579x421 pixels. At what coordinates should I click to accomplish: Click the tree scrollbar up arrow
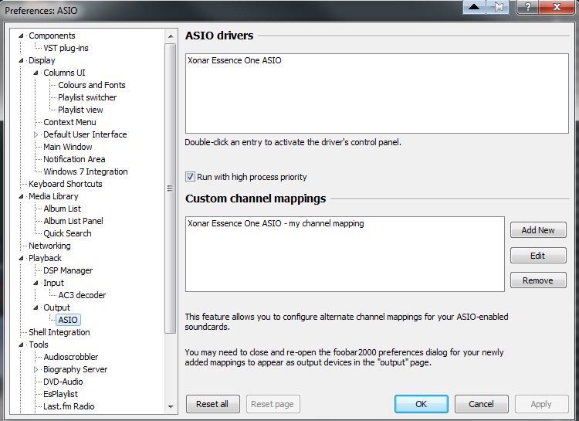click(171, 36)
